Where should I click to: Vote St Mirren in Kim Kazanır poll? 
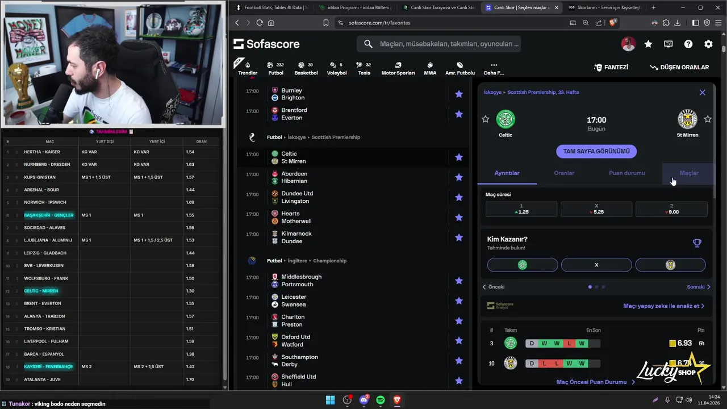[670, 265]
